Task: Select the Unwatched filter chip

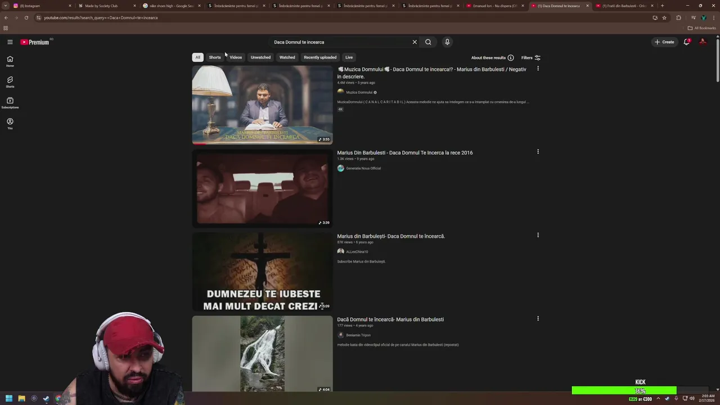Action: click(x=260, y=57)
